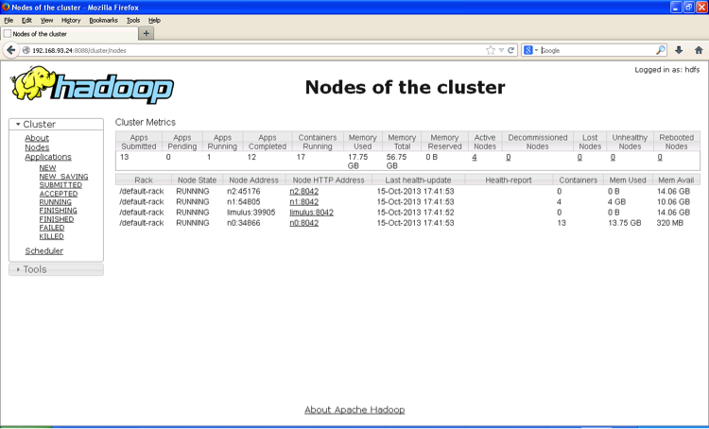
Task: Open the Bookmarks menu
Action: (103, 20)
